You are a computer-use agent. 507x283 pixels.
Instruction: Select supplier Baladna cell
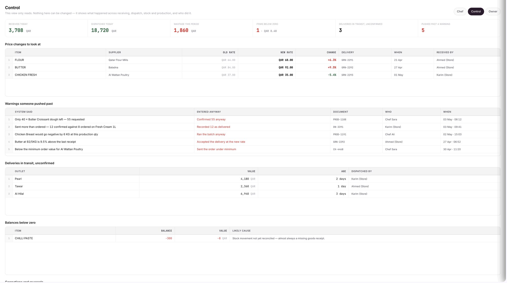[x=144, y=68]
